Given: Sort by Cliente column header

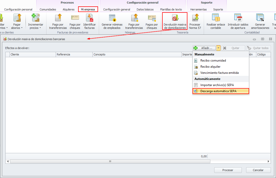Looking at the screenshot, I should pos(33,55).
